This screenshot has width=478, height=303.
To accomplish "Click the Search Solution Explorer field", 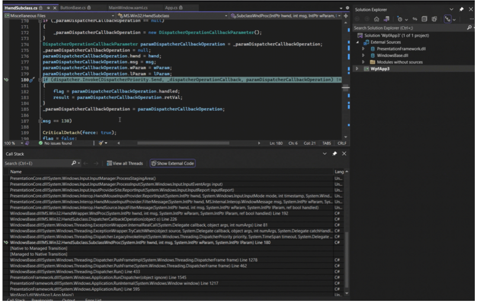I will coord(407,28).
